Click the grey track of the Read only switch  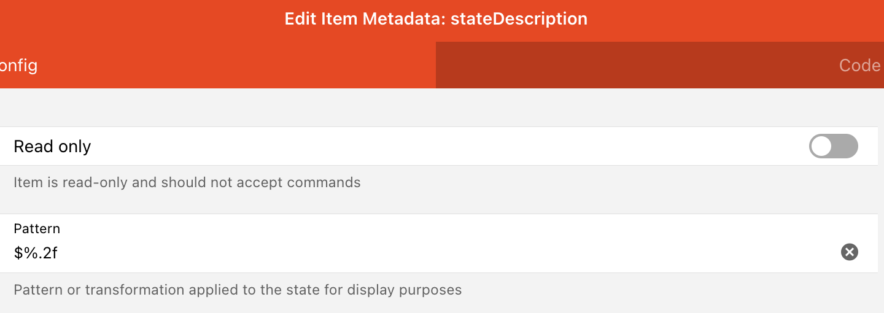(846, 146)
